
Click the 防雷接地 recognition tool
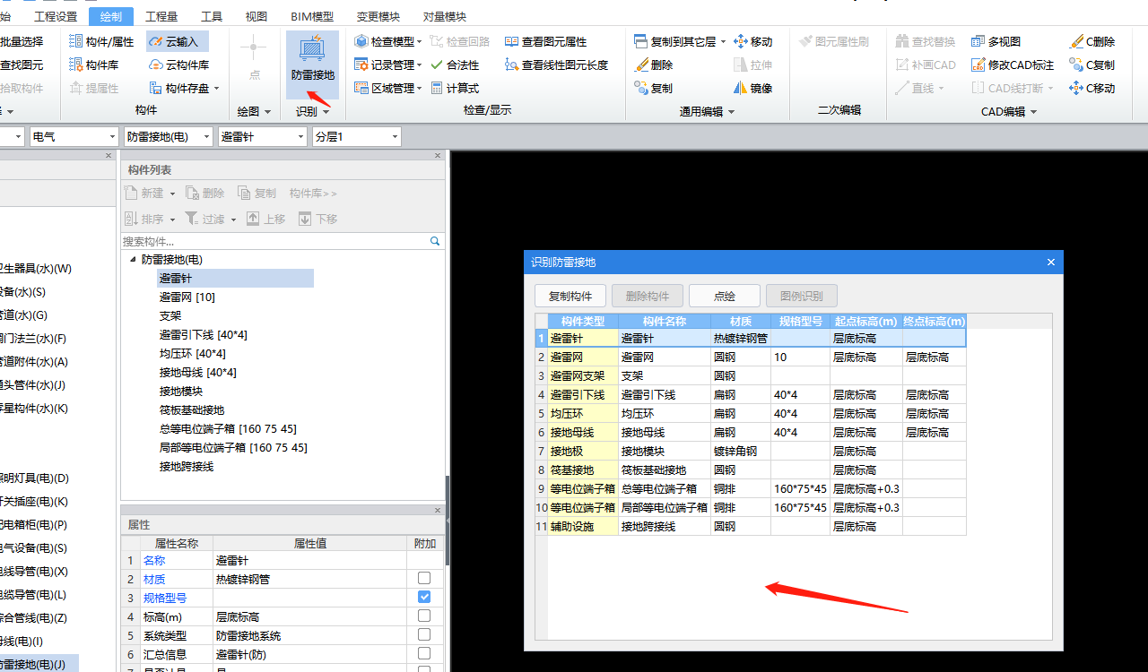tap(312, 64)
